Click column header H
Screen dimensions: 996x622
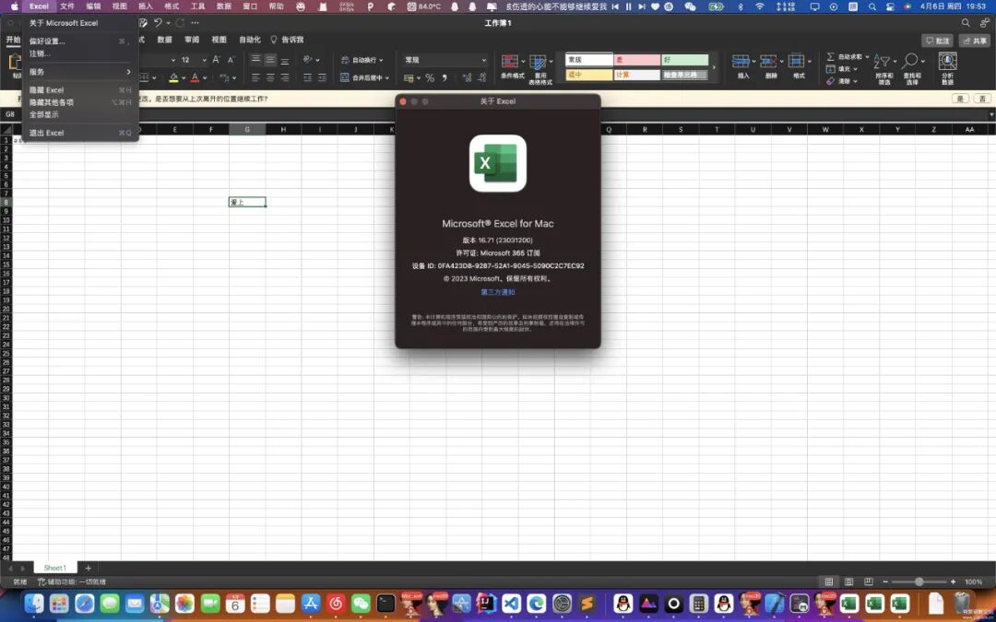click(x=283, y=130)
